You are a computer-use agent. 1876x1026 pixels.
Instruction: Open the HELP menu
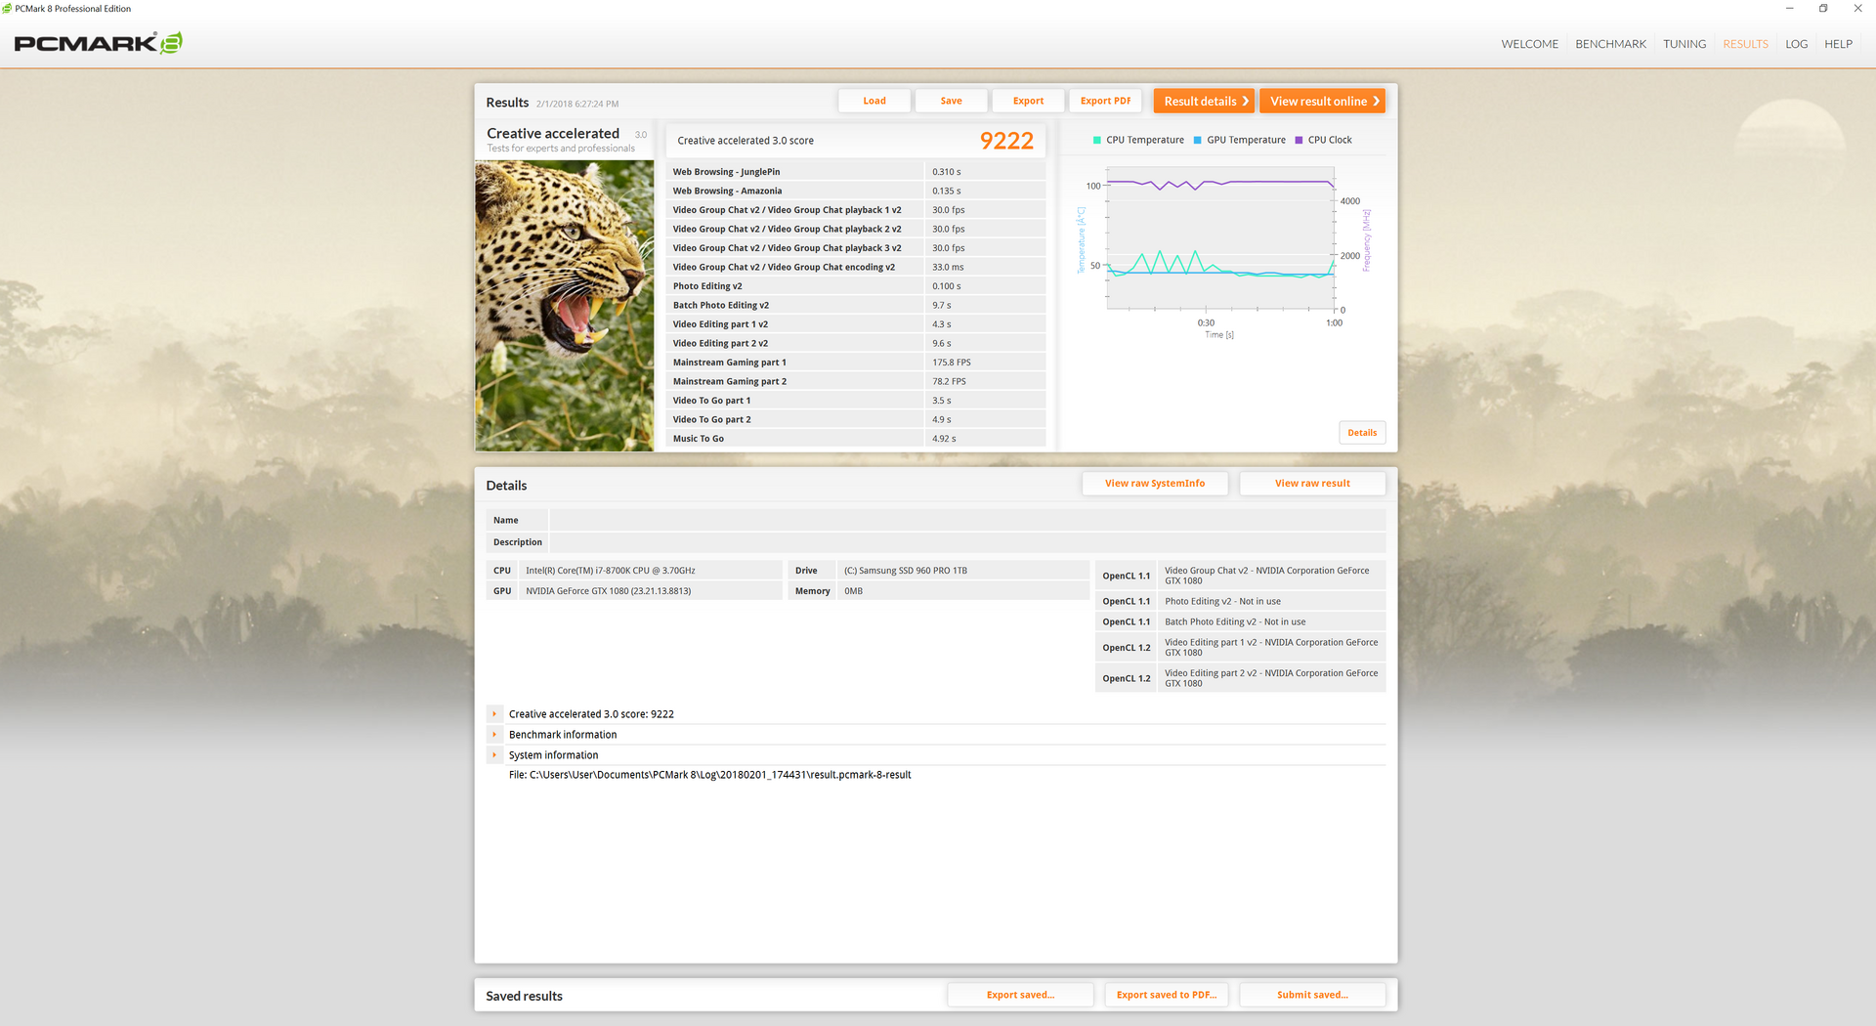1838,44
